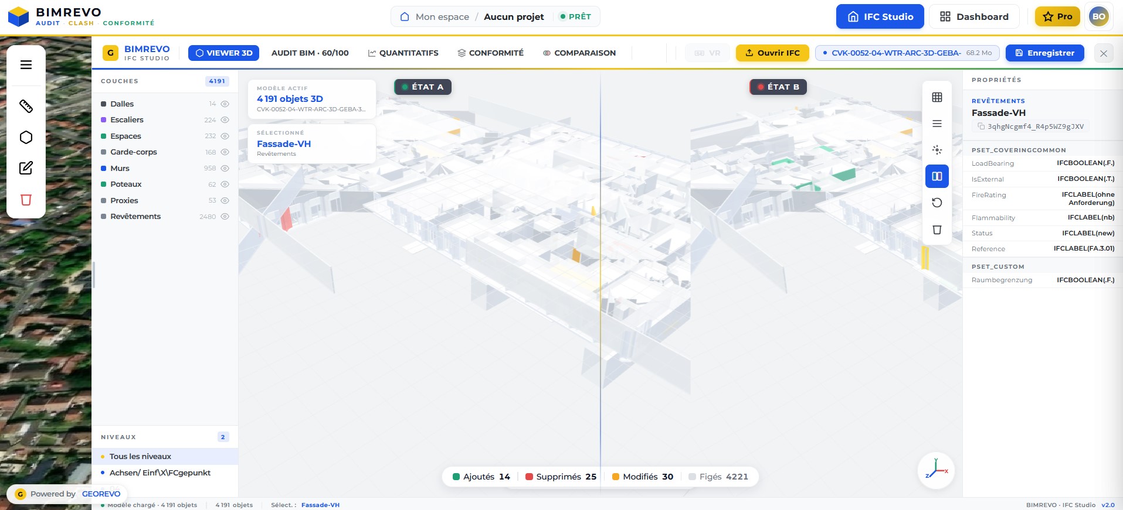Toggle visibility of Dalles layer
Image resolution: width=1123 pixels, height=510 pixels.
tap(225, 104)
